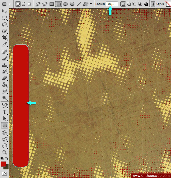This screenshot has height=178, width=171.
Task: Choose the Eyedropper tool
Action: coord(5,44)
